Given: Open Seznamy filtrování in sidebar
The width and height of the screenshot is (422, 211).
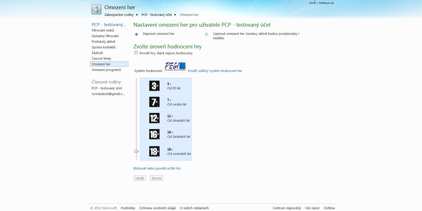Looking at the screenshot, I should 105,36.
